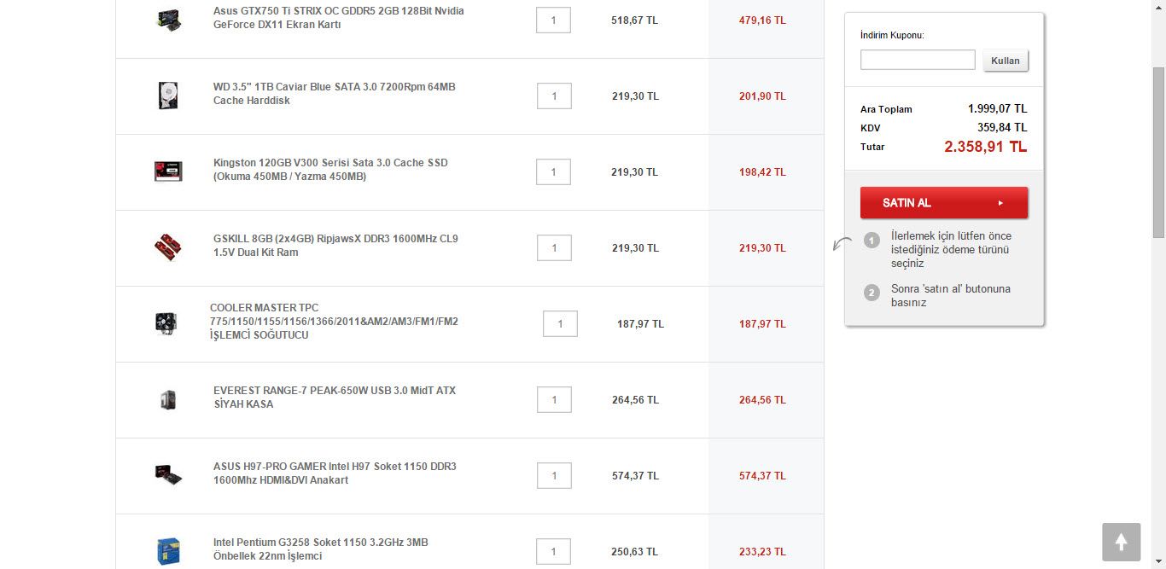This screenshot has height=569, width=1166.
Task: Click the SATIN AL purchase button
Action: pyautogui.click(x=943, y=203)
